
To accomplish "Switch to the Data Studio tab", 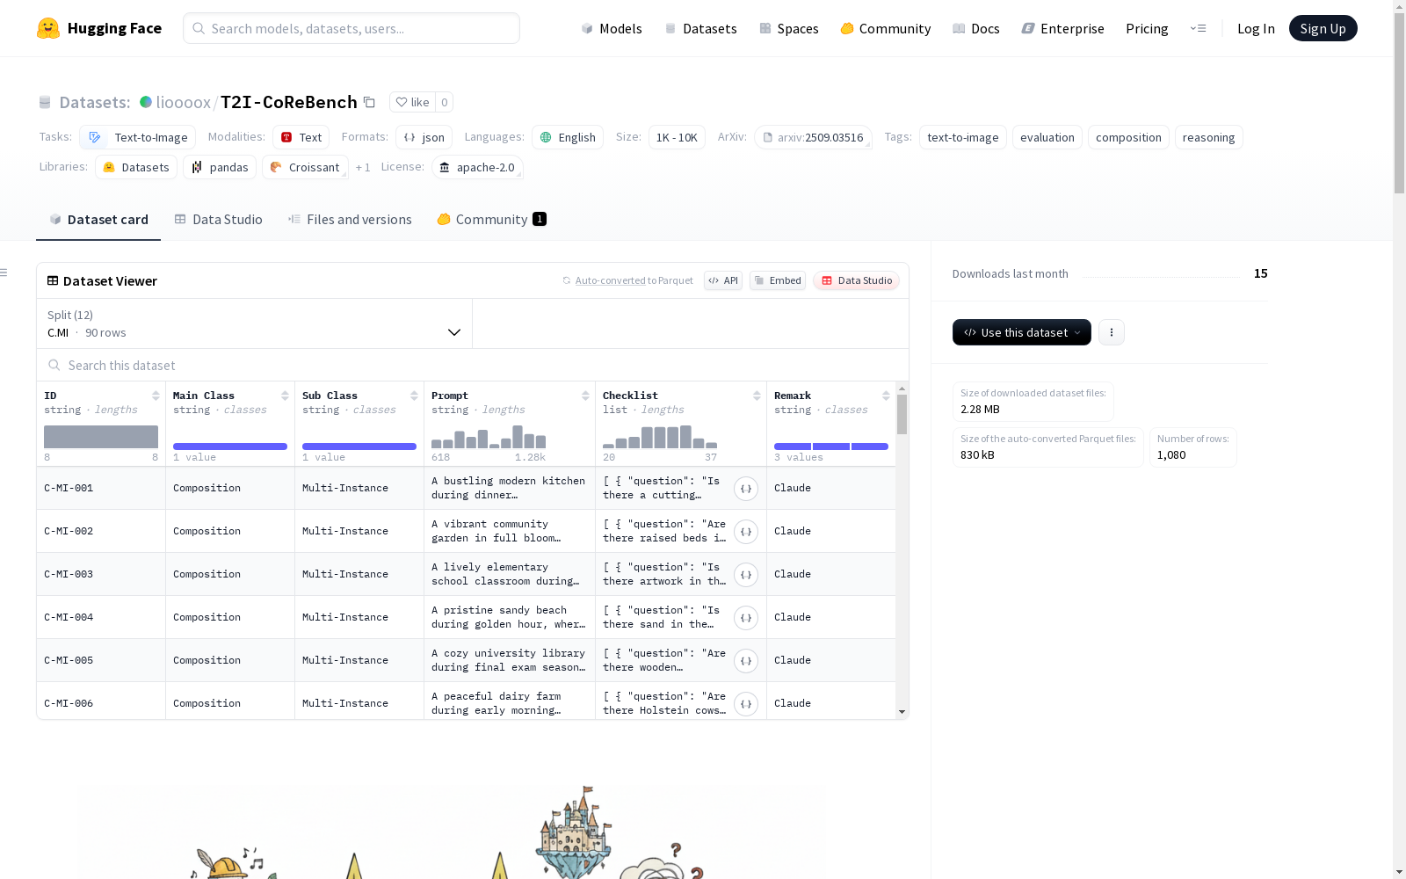I will click(218, 220).
